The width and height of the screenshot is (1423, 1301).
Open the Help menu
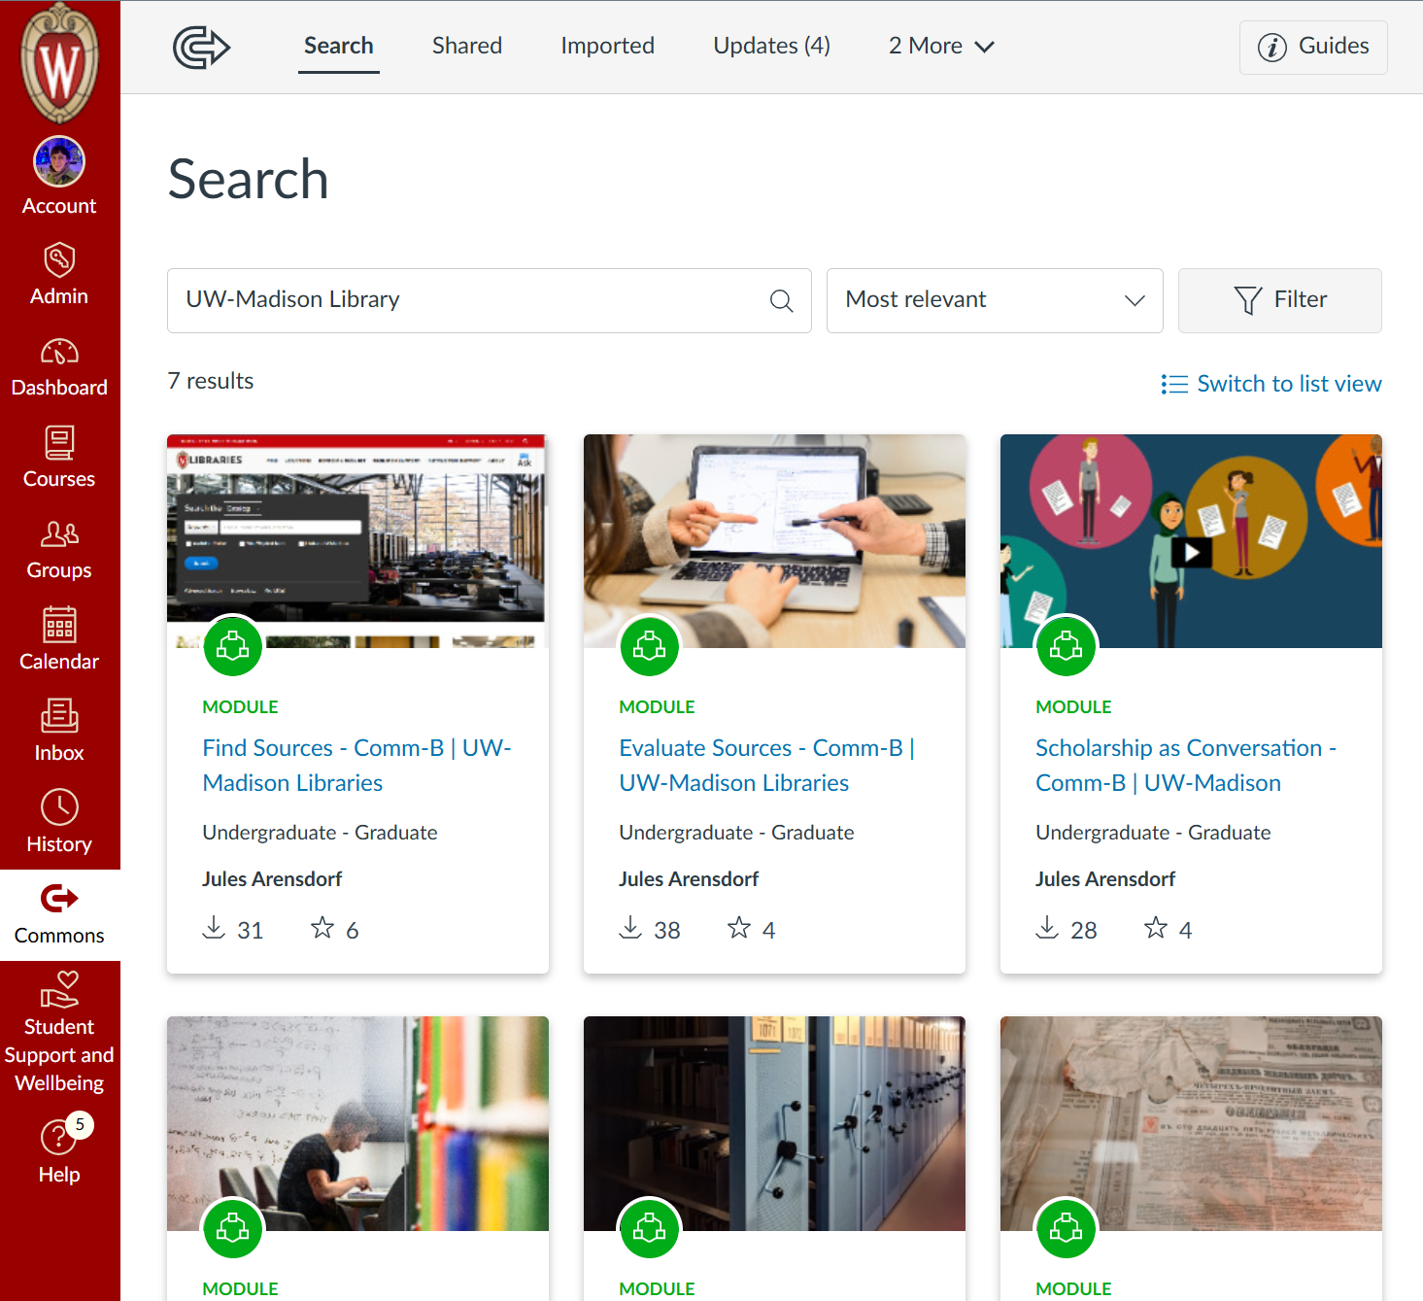pyautogui.click(x=59, y=1152)
